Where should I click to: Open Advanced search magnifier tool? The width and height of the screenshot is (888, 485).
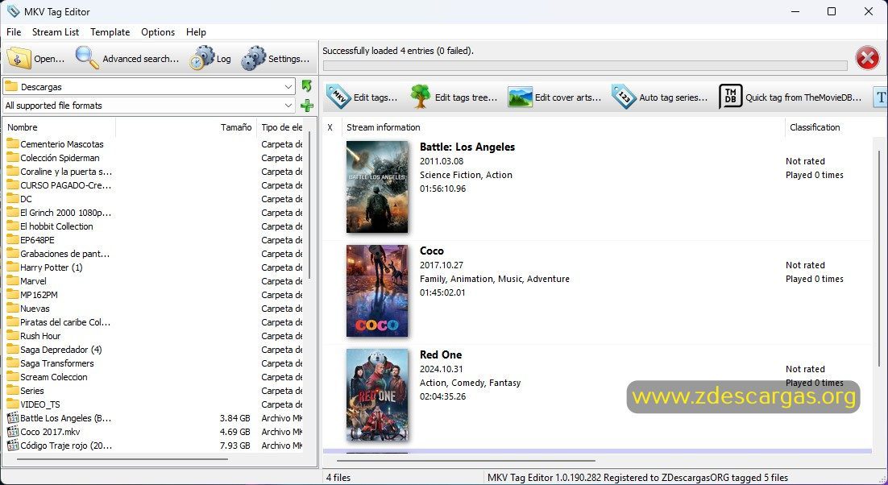(x=87, y=58)
